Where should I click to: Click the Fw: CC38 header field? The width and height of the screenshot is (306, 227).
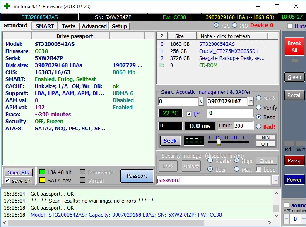174,17
